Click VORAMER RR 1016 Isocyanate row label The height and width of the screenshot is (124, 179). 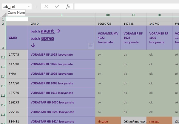[x=61, y=93]
